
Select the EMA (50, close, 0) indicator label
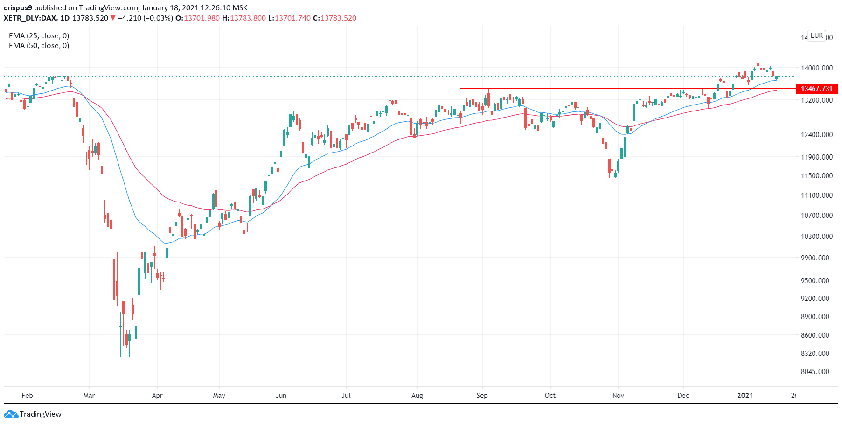point(39,45)
